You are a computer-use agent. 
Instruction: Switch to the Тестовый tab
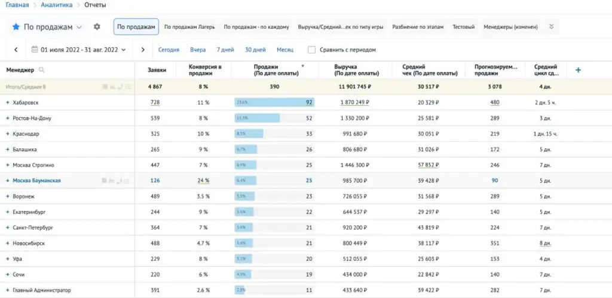click(464, 27)
